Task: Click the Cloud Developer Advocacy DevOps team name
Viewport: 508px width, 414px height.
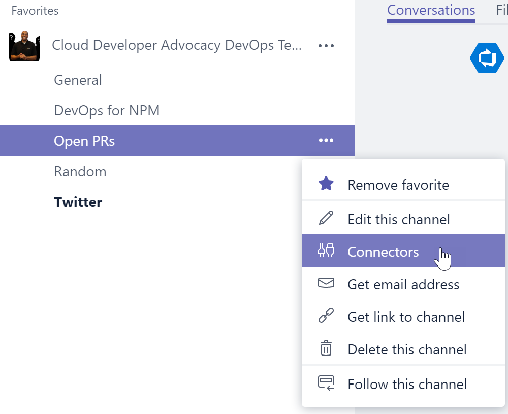Action: coord(177,45)
